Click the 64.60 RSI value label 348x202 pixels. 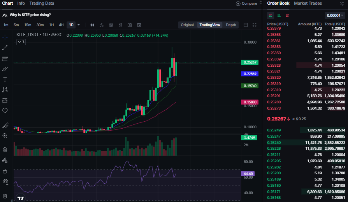[248, 174]
